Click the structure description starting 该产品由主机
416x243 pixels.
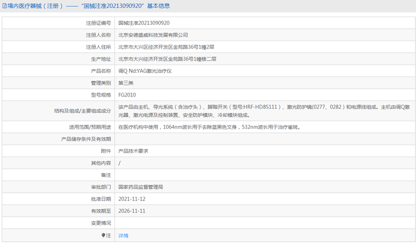264,111
